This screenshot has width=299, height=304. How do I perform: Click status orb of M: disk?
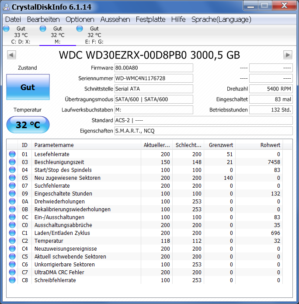[x=43, y=28]
